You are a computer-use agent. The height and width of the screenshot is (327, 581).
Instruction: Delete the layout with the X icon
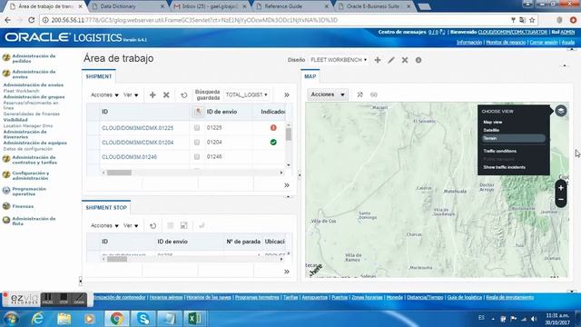(x=405, y=60)
